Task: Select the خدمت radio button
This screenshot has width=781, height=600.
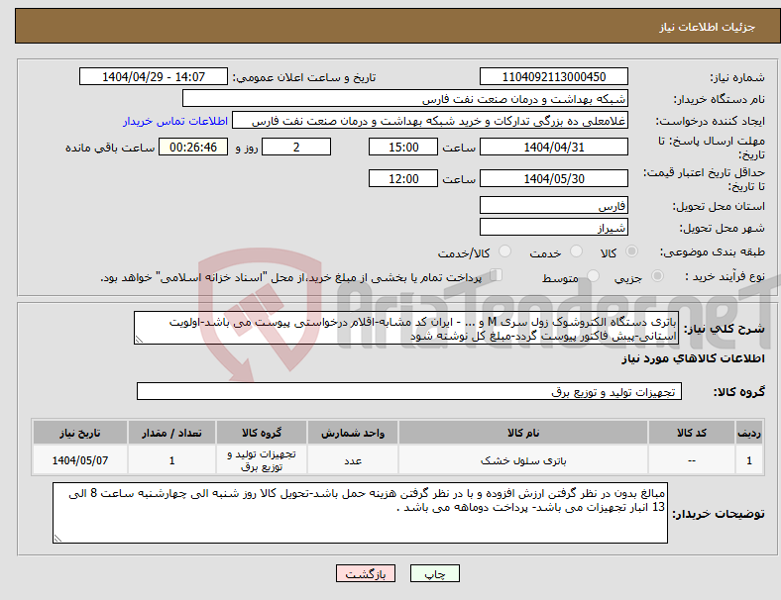Action: click(x=576, y=251)
